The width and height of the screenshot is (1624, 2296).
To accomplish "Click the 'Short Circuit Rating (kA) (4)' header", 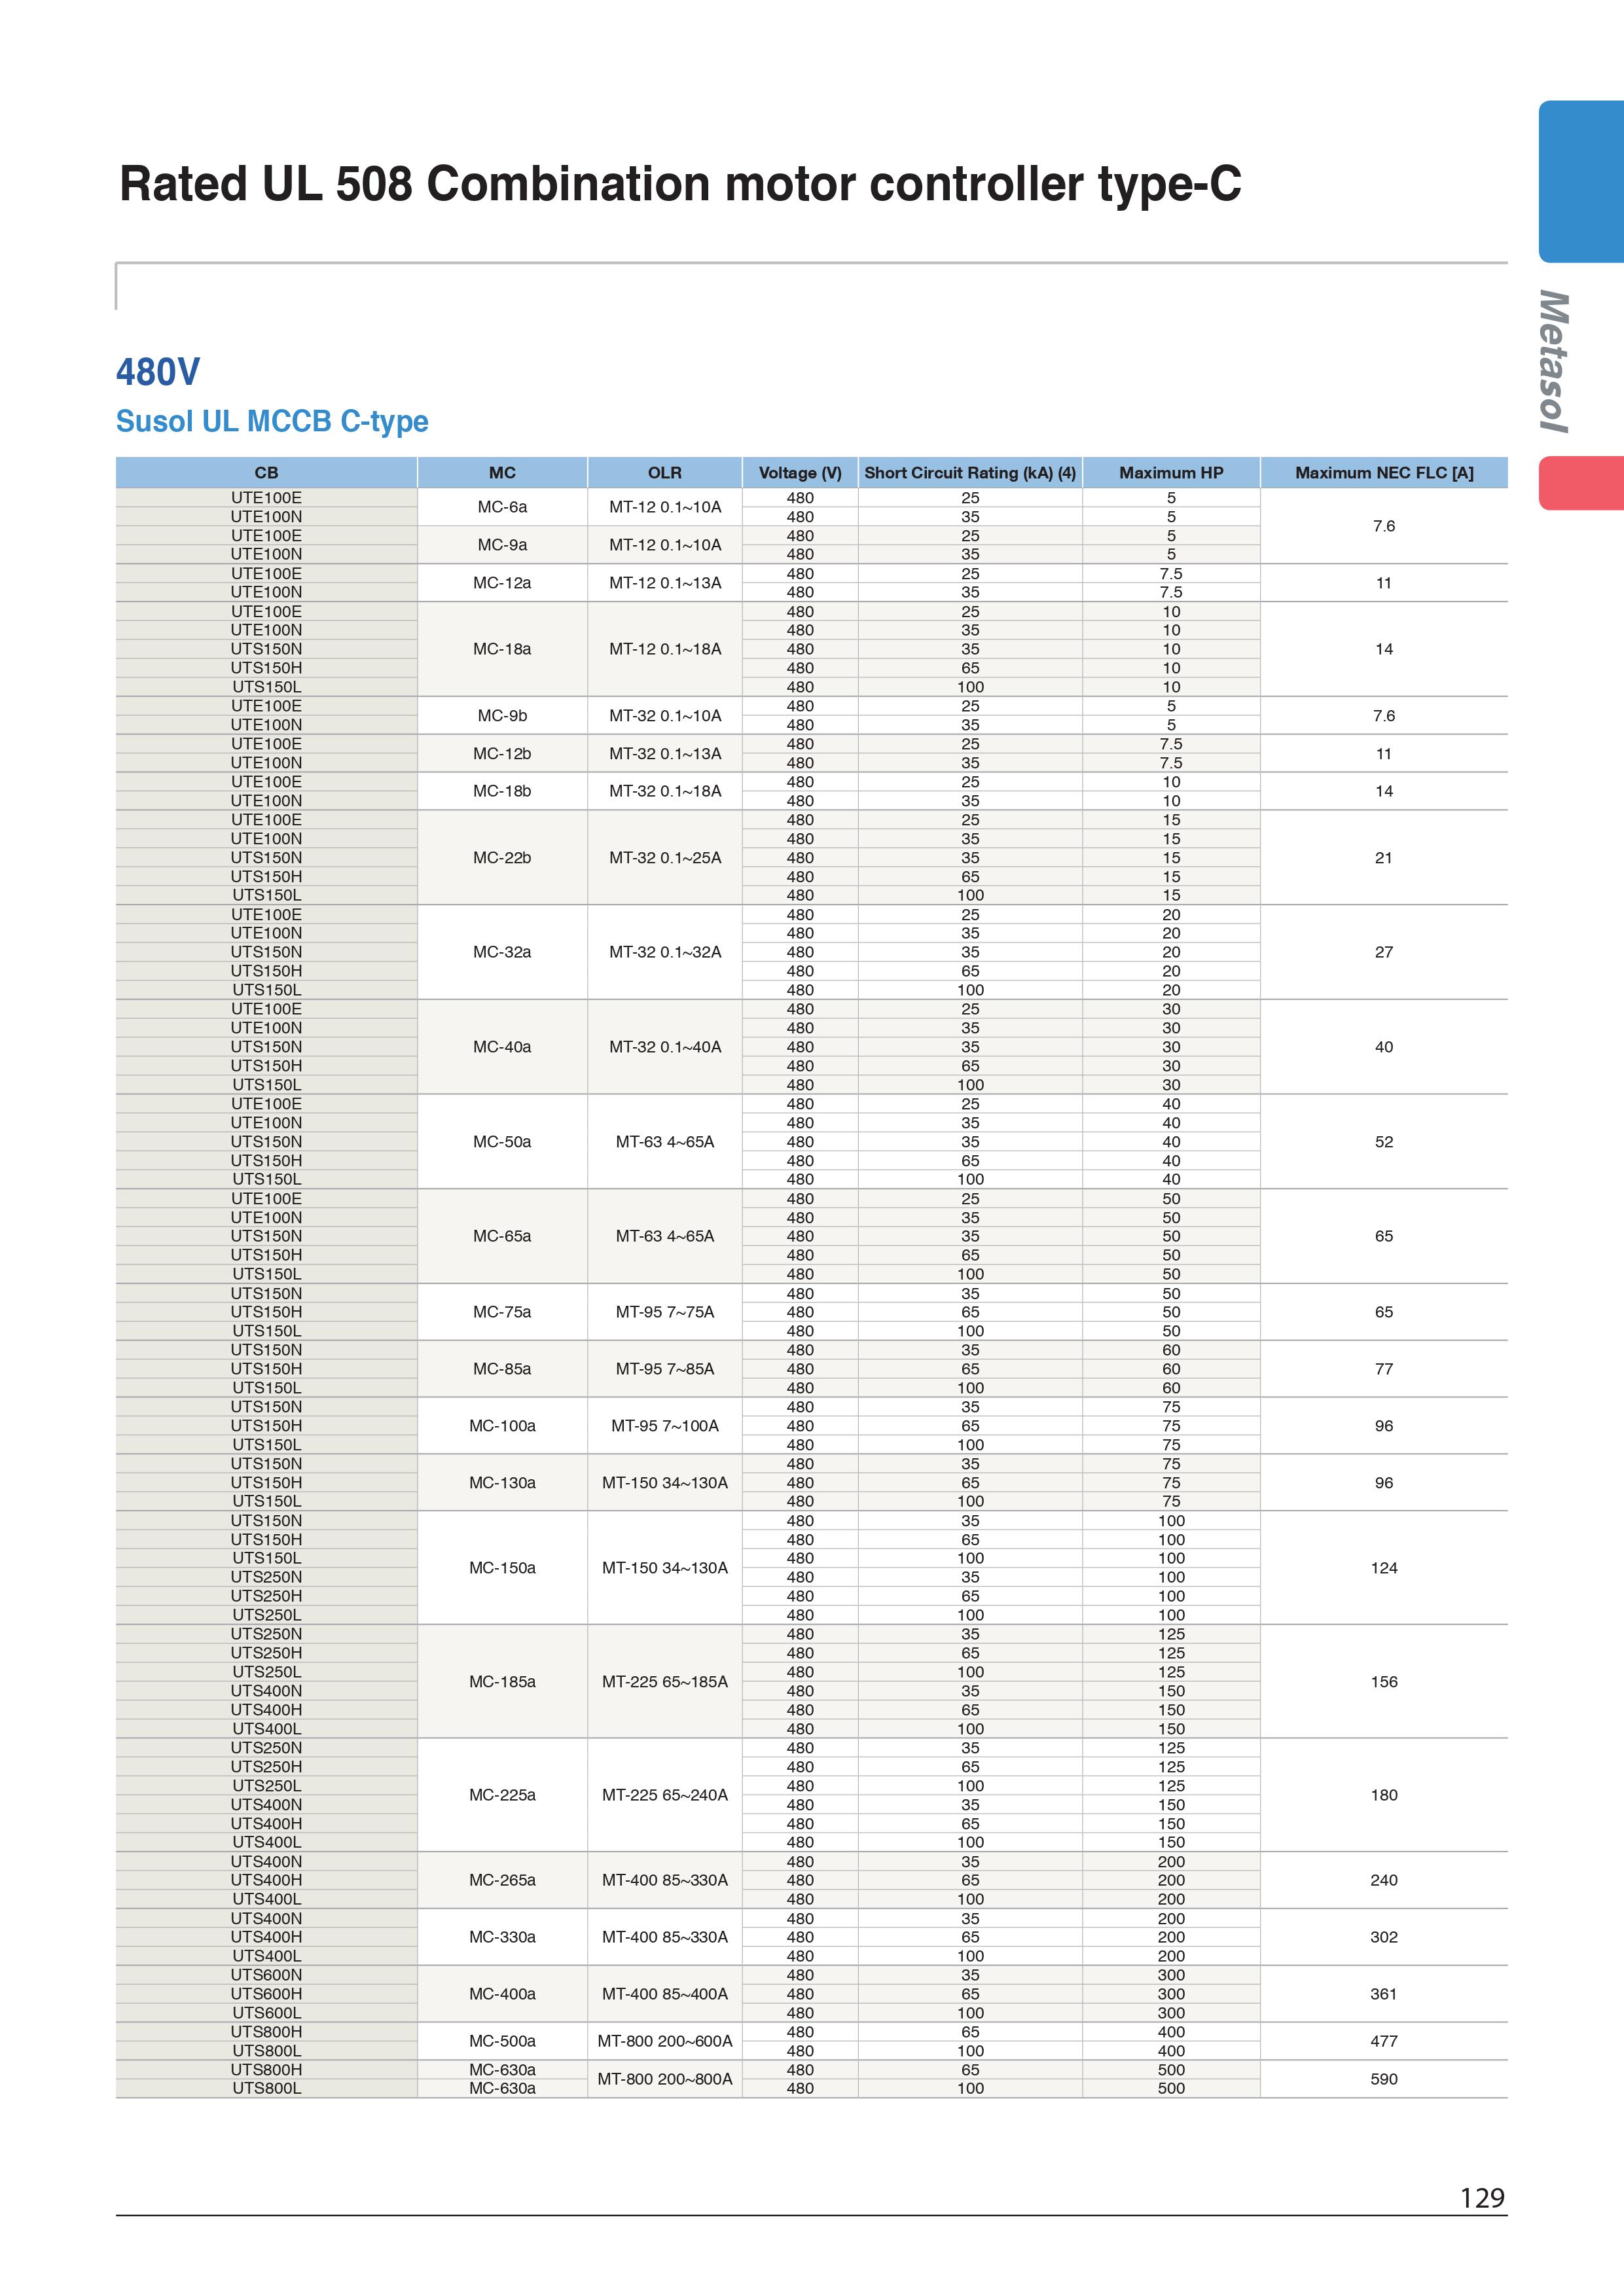I will [x=970, y=473].
